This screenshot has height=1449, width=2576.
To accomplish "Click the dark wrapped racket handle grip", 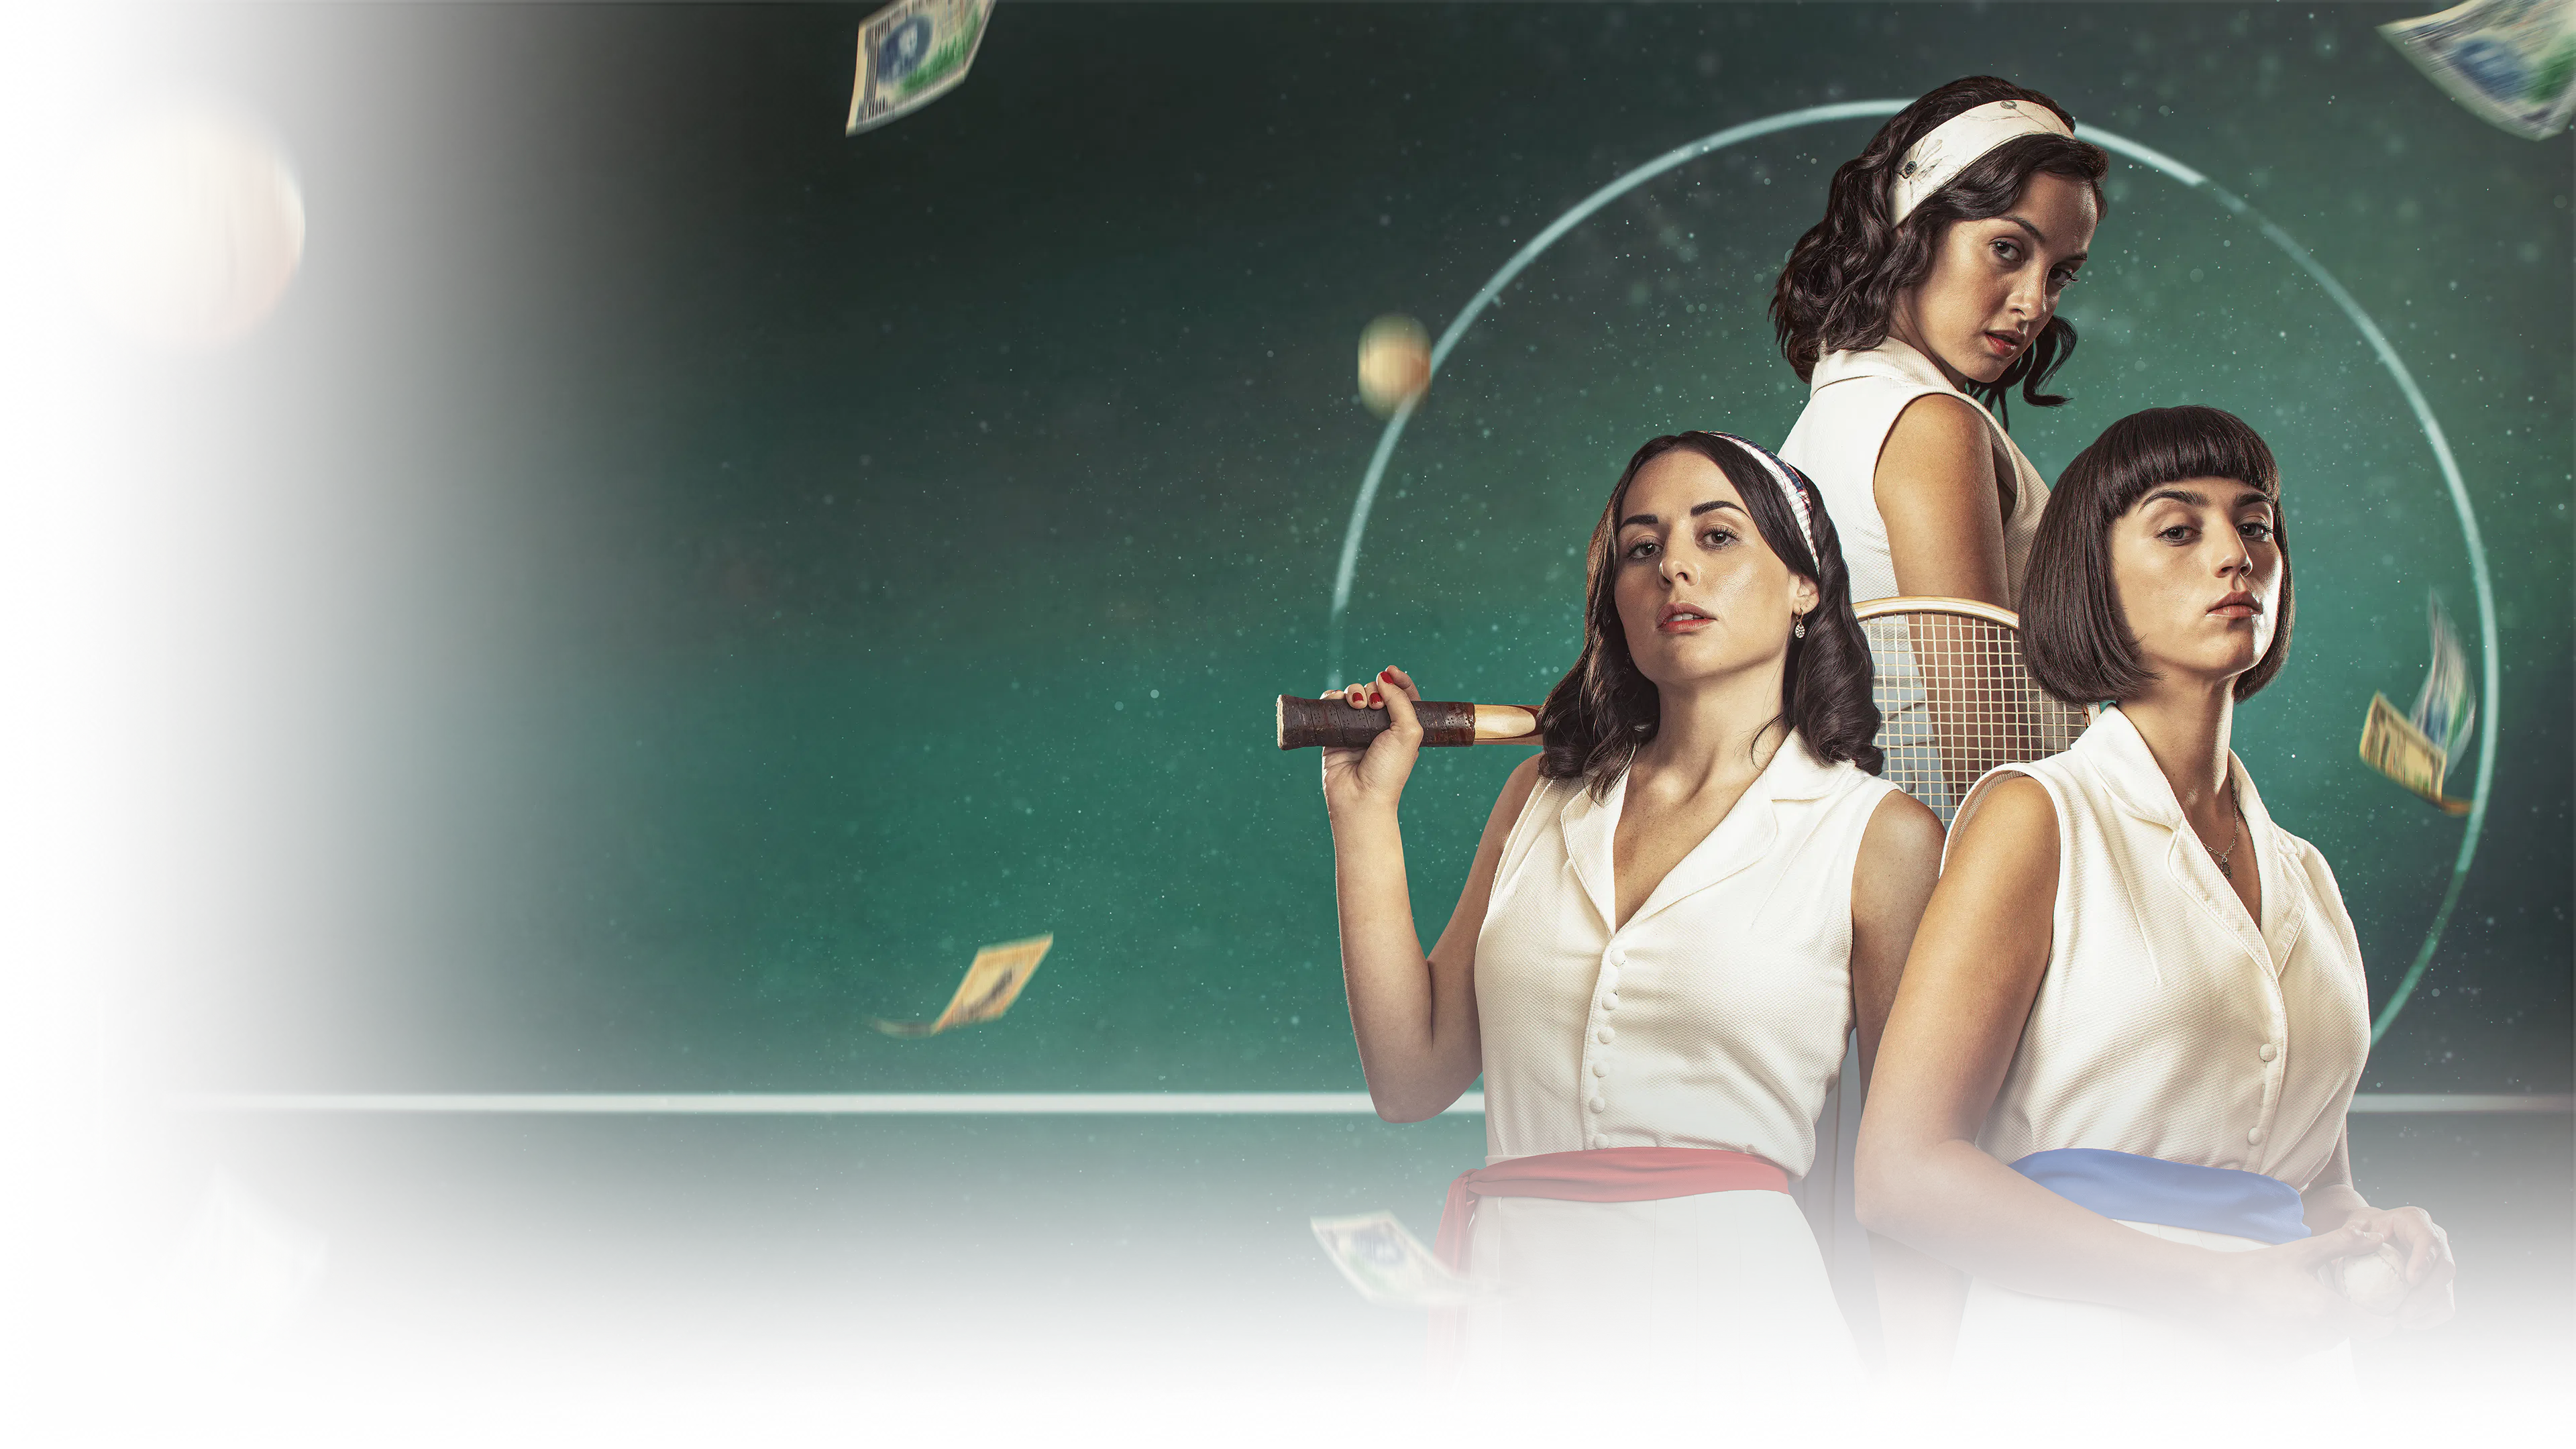I will tap(1375, 722).
